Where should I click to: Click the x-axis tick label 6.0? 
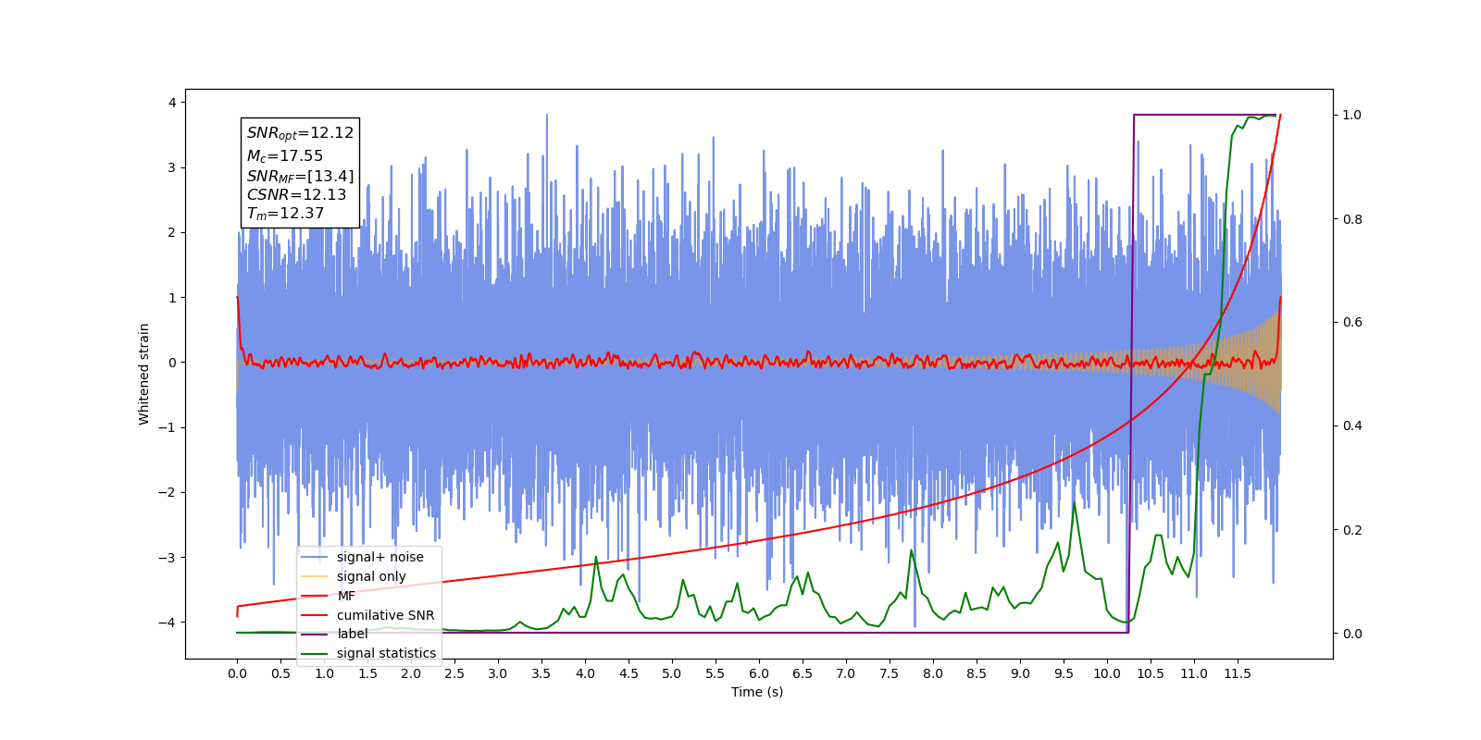point(759,673)
